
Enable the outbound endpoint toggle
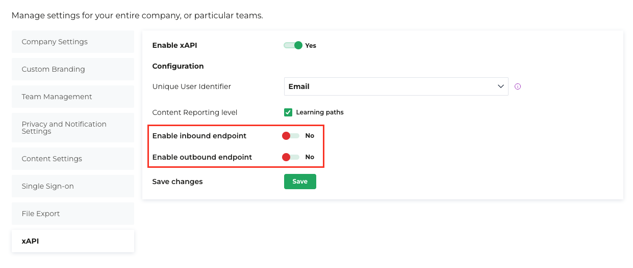(x=291, y=157)
